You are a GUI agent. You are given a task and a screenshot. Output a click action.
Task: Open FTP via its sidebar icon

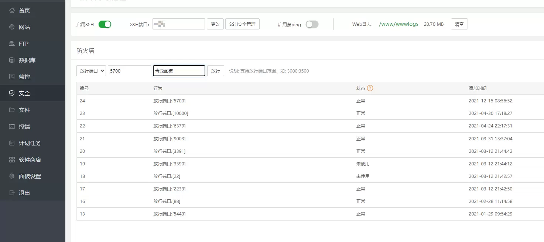point(12,43)
